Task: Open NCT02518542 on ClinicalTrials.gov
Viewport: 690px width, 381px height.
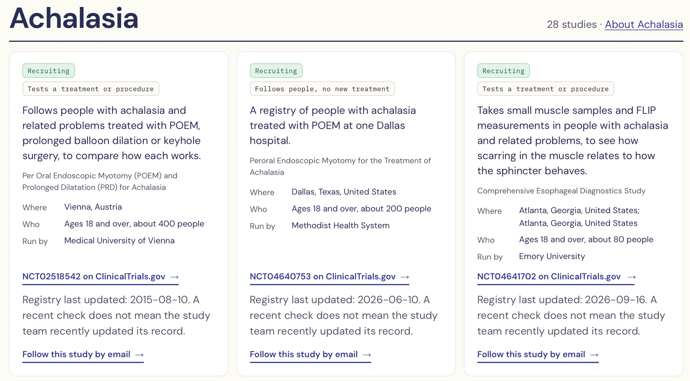Action: [101, 277]
